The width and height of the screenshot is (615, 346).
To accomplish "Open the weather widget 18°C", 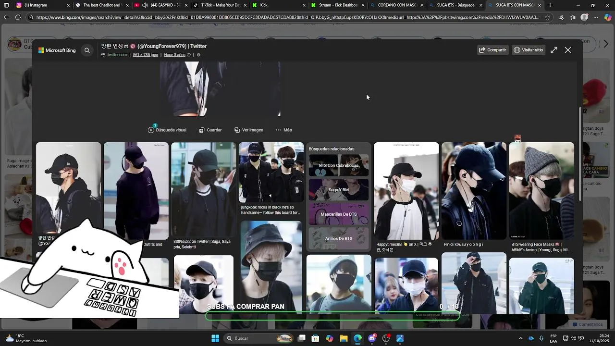I will (x=26, y=338).
